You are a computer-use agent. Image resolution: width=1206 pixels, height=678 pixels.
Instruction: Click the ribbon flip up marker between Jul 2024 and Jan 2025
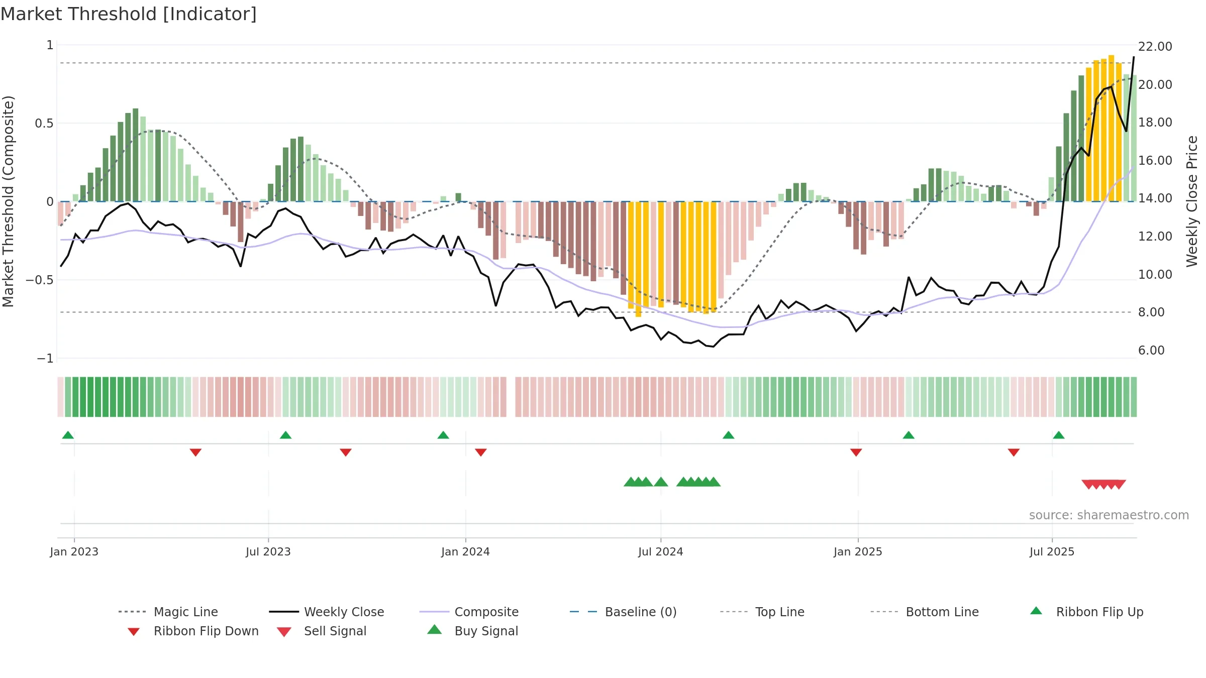click(729, 435)
